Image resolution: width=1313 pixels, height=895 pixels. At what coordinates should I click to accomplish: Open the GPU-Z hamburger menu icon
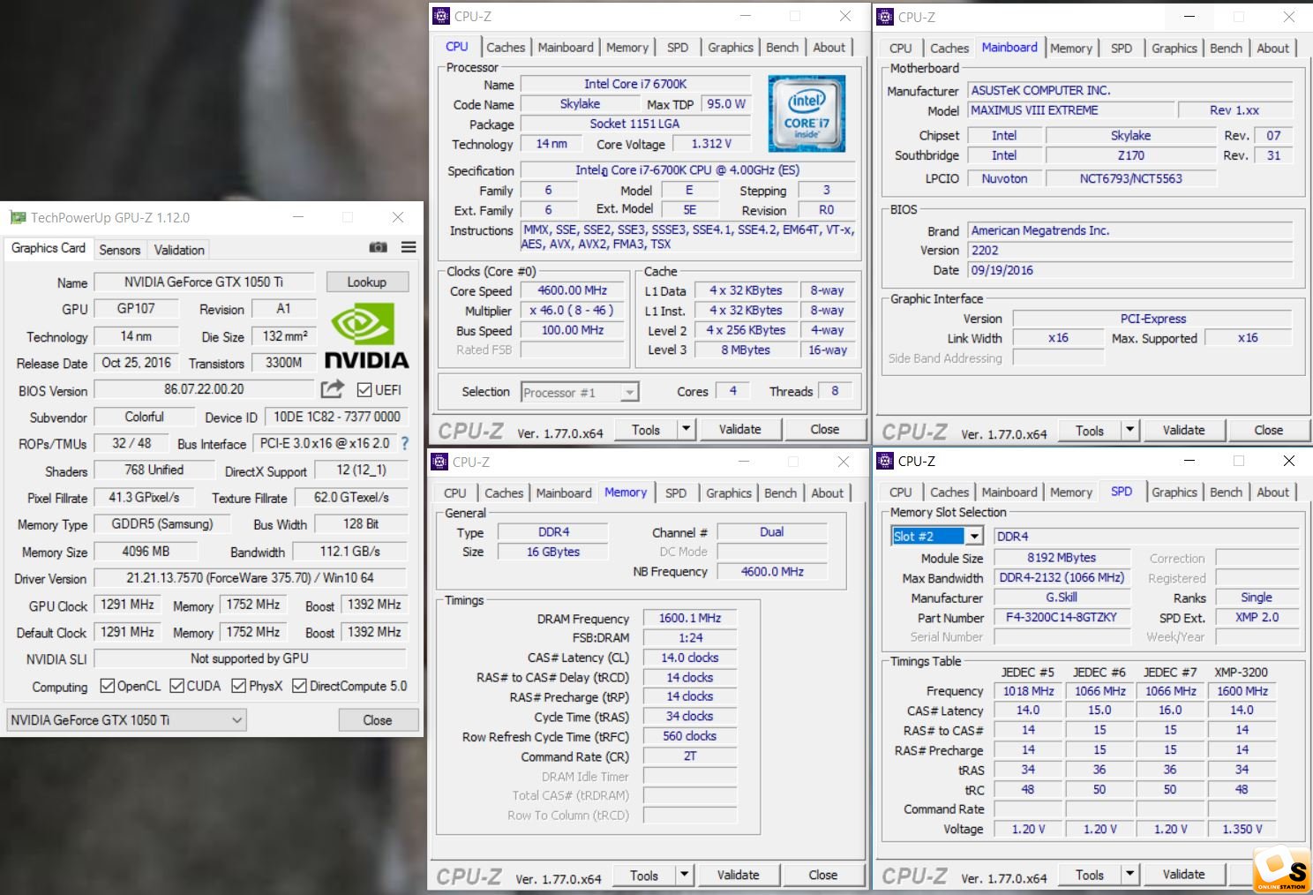tap(409, 248)
